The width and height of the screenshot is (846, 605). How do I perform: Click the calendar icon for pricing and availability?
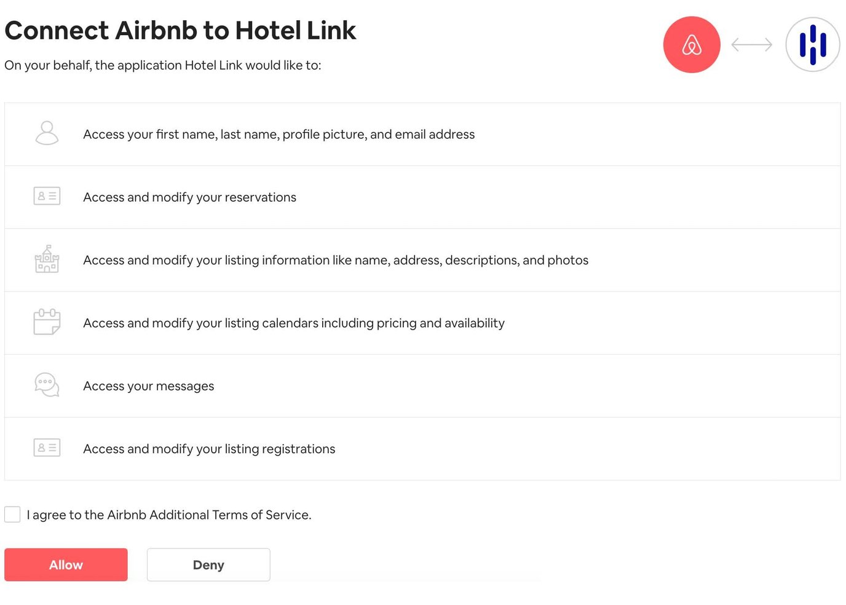(x=47, y=322)
